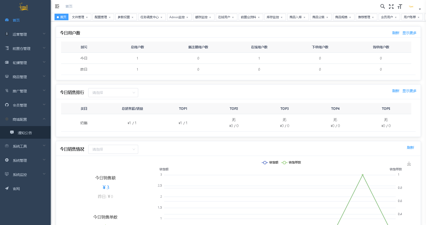This screenshot has width=426, height=225.
Task: Show more in 今日销售排行 panel
Action: click(x=409, y=91)
